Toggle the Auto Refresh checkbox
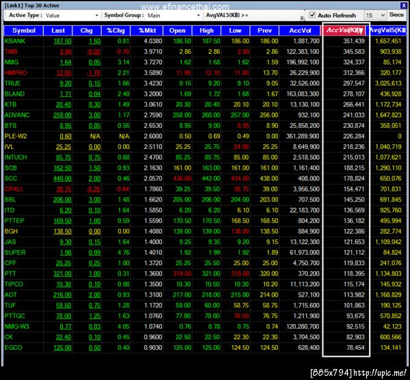 coord(312,15)
